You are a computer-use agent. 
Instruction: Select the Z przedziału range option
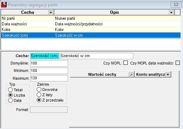pos(39,100)
